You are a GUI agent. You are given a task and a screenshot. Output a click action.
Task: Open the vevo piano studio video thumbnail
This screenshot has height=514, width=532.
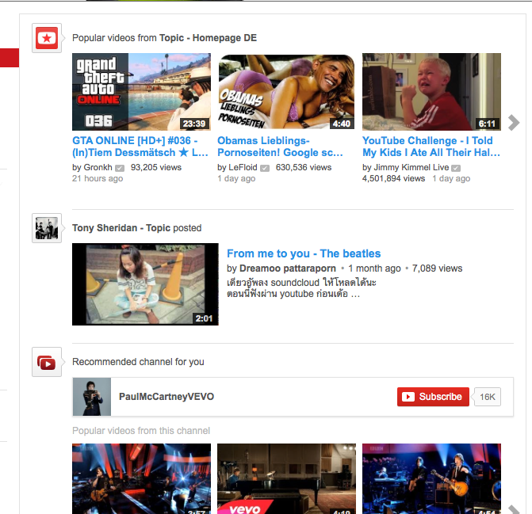click(286, 479)
